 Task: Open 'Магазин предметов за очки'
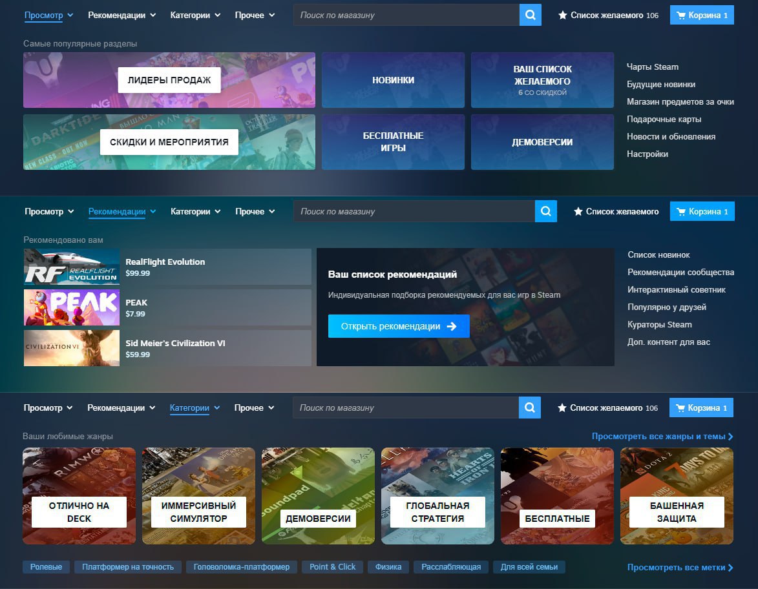(x=680, y=101)
